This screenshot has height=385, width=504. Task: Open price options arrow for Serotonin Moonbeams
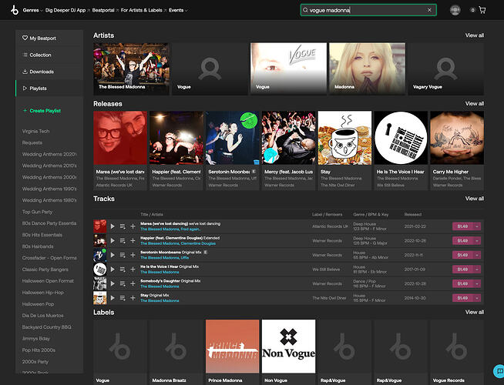point(477,255)
